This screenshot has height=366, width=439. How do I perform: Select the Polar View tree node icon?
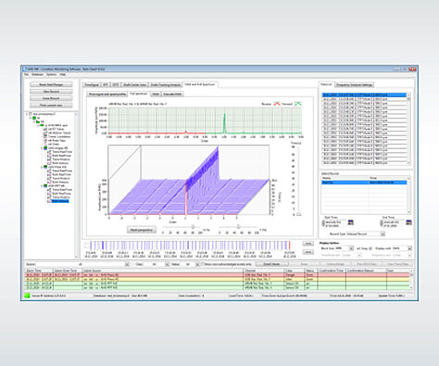tap(45, 141)
